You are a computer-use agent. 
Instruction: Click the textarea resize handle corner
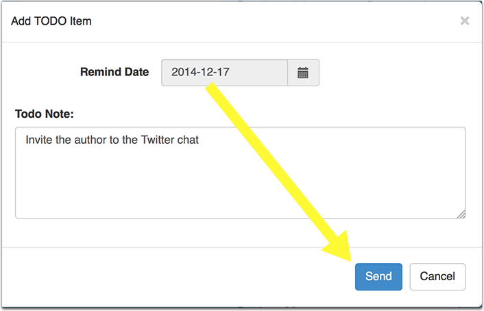[461, 214]
